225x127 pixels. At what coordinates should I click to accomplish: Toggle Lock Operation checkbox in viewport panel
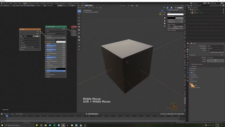168,30
